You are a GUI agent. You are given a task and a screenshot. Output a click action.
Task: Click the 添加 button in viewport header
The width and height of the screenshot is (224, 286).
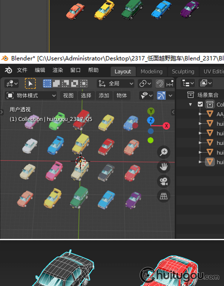(104, 96)
